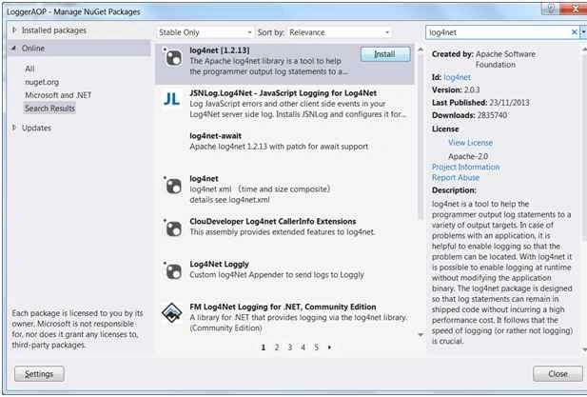This screenshot has width=587, height=397.
Task: Click the Last Published date 23/11/2013
Action: 510,102
